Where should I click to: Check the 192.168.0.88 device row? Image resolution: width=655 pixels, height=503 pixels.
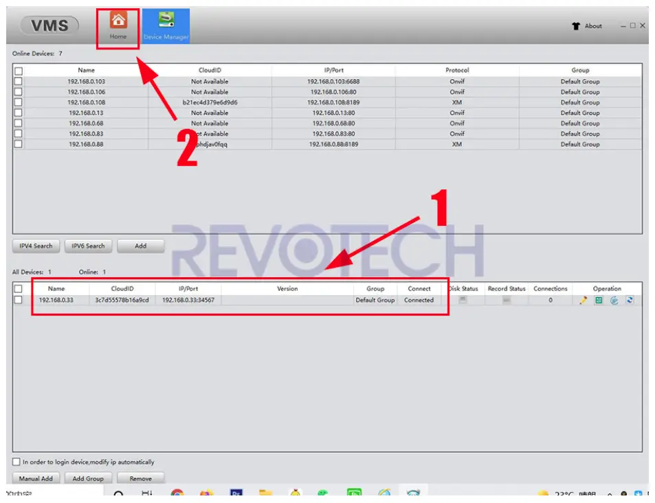19,144
